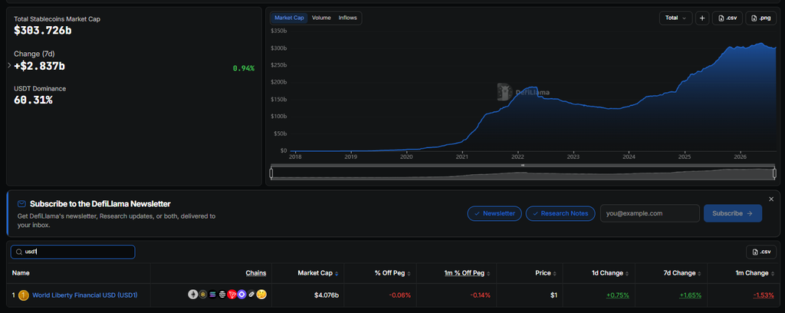
Task: Sort the table by Market Cap column
Action: click(x=317, y=273)
